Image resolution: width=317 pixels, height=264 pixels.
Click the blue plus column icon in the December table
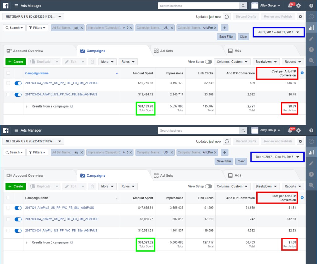point(302,198)
